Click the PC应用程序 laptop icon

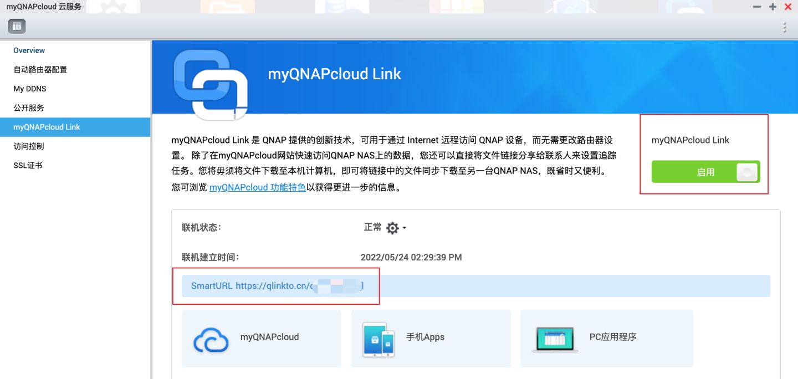click(554, 338)
